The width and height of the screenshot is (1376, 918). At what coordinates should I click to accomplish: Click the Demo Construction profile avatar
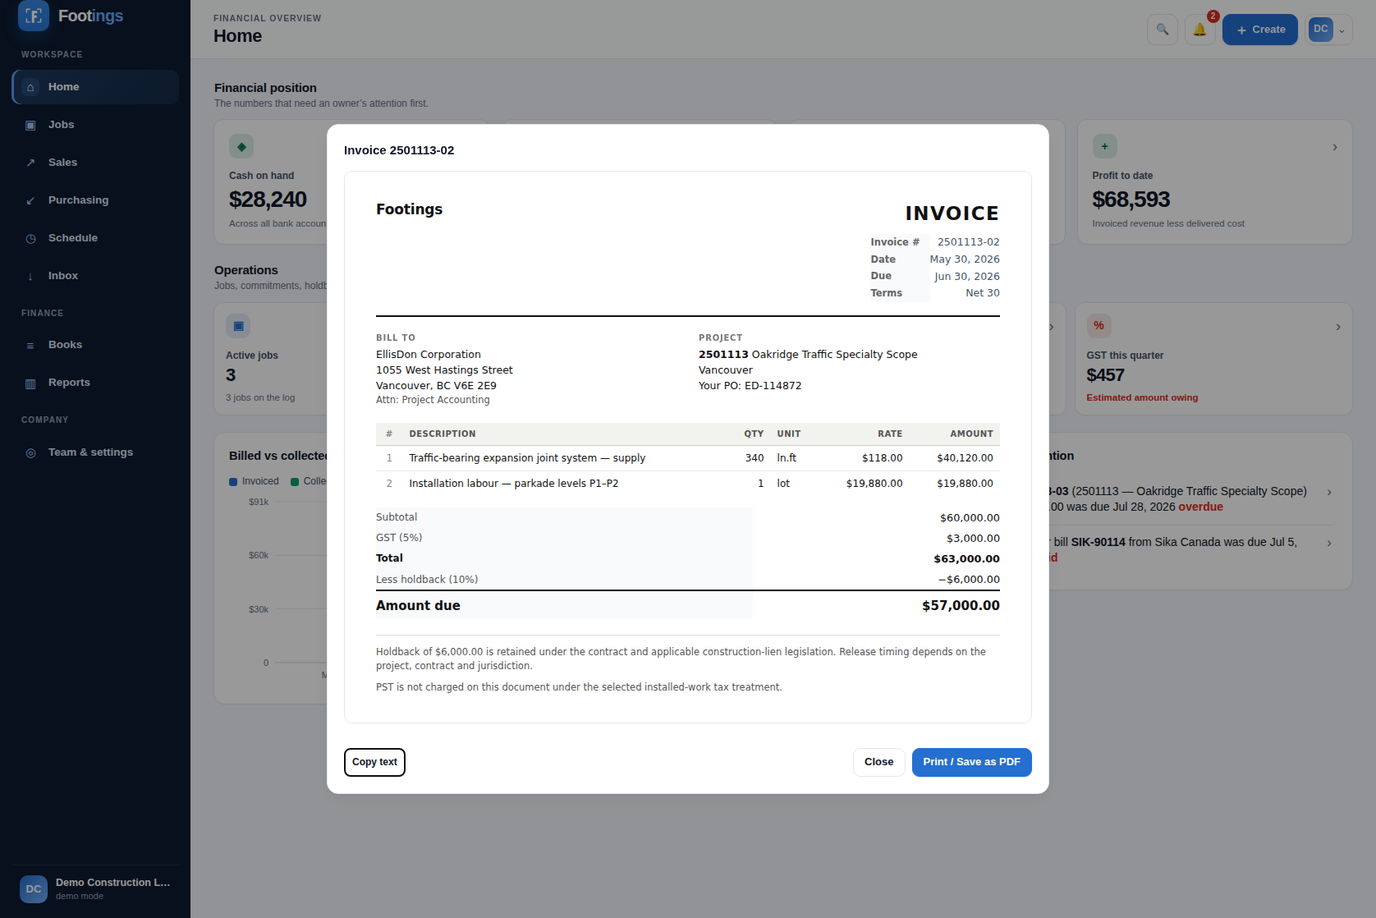[34, 889]
